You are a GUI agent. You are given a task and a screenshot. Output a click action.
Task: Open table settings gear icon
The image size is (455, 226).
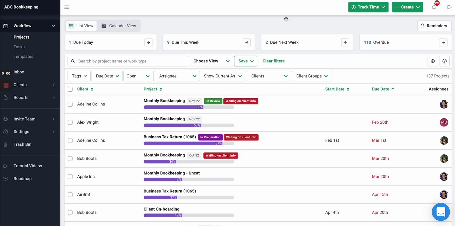click(x=433, y=61)
